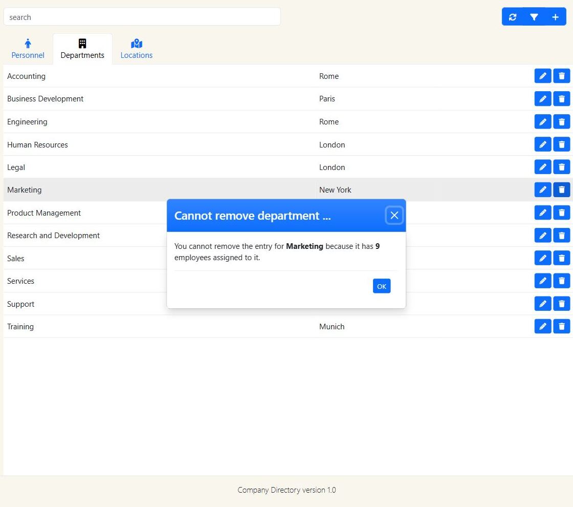Edit the Engineering department entry
The image size is (573, 507).
tap(543, 122)
